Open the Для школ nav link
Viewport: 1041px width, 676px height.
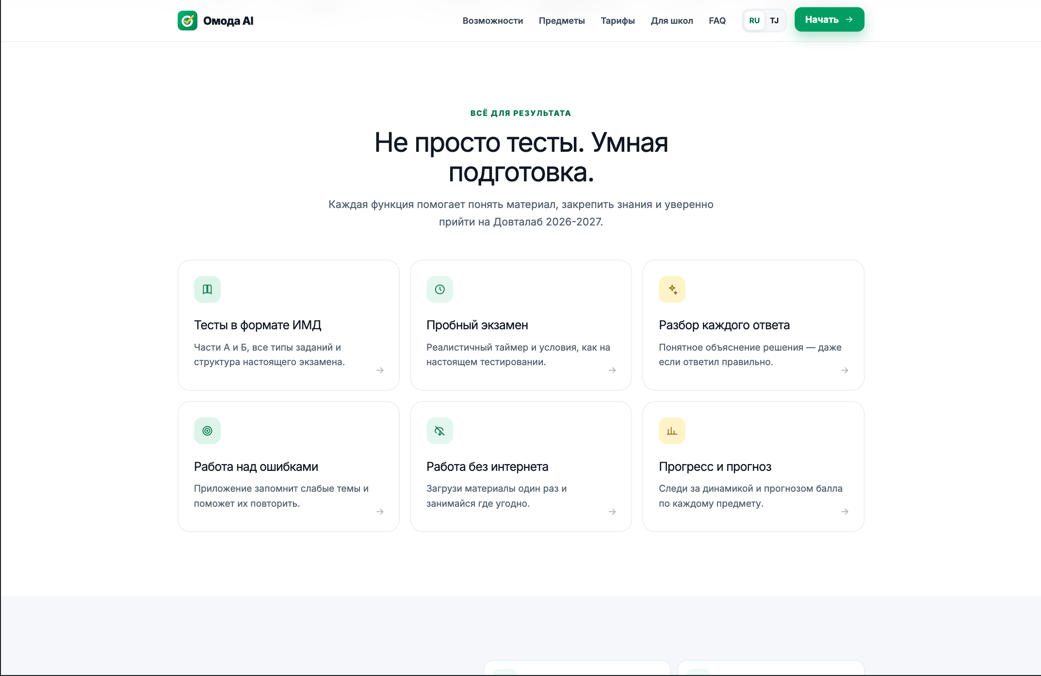click(x=672, y=21)
